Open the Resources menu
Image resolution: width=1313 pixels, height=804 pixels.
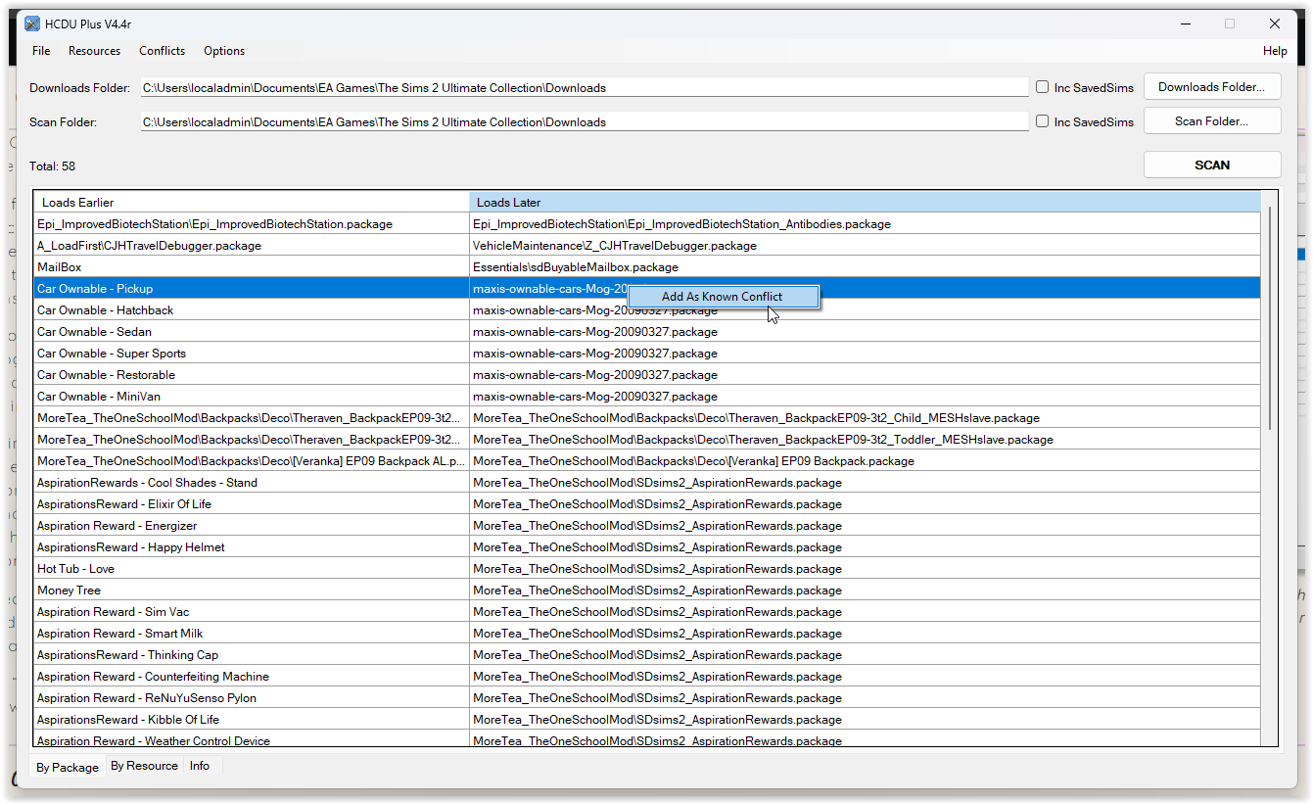coord(94,50)
